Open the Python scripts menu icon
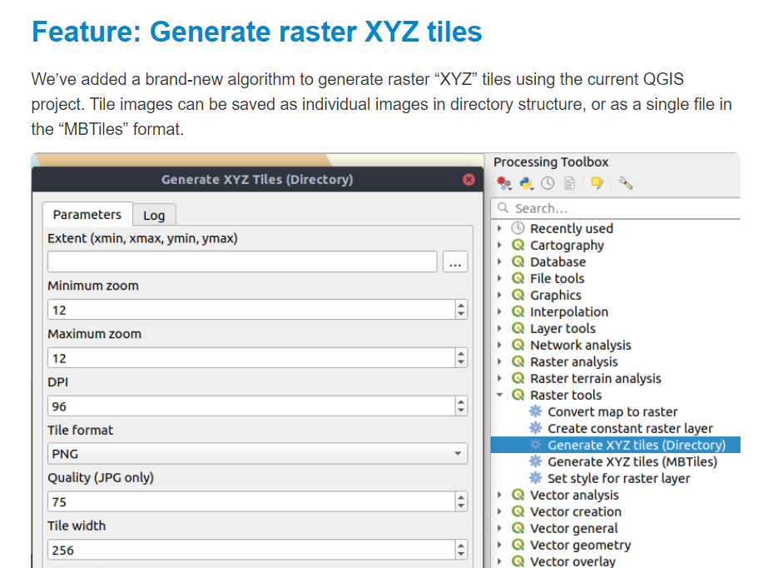This screenshot has height=568, width=778. pos(527,184)
